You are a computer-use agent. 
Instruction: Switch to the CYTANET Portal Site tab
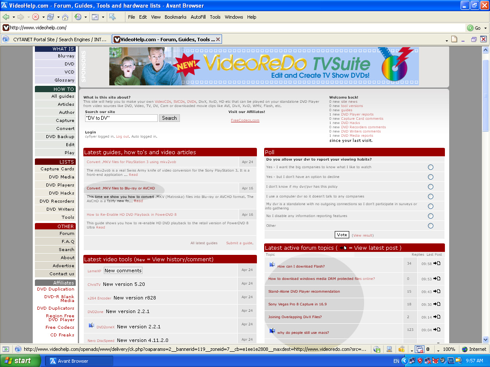(56, 40)
